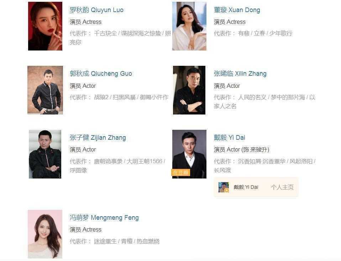
Task: Open the 个人主页 personal homepage button
Action: (282, 187)
